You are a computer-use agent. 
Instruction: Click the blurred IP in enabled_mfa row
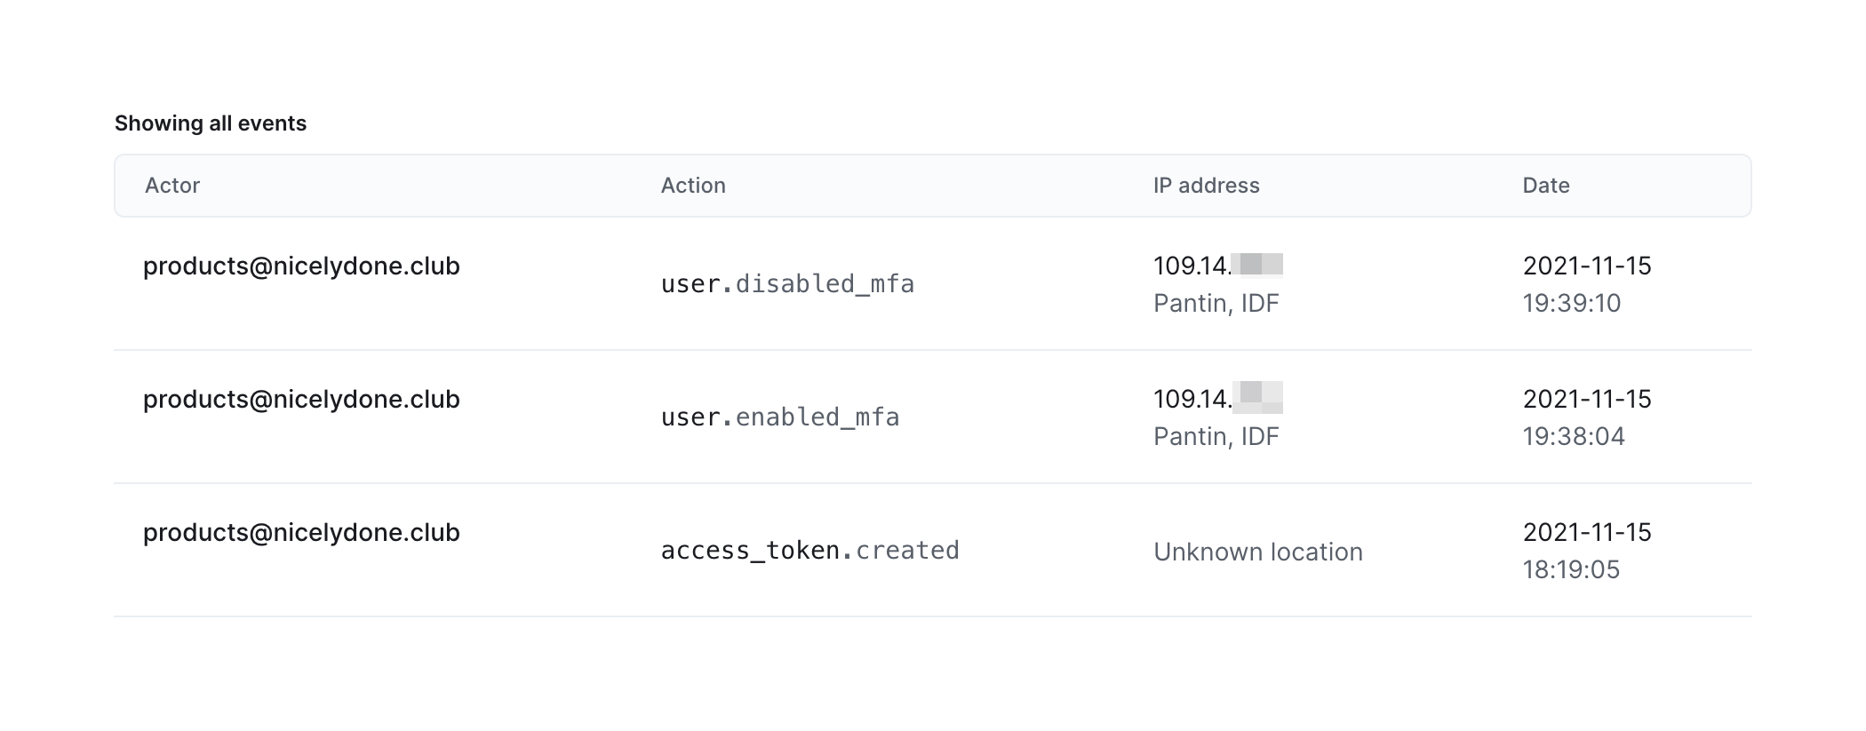(1217, 398)
